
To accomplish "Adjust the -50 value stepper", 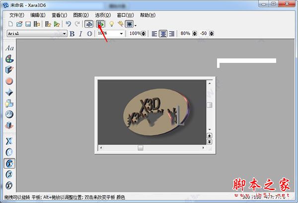I will tap(212, 34).
